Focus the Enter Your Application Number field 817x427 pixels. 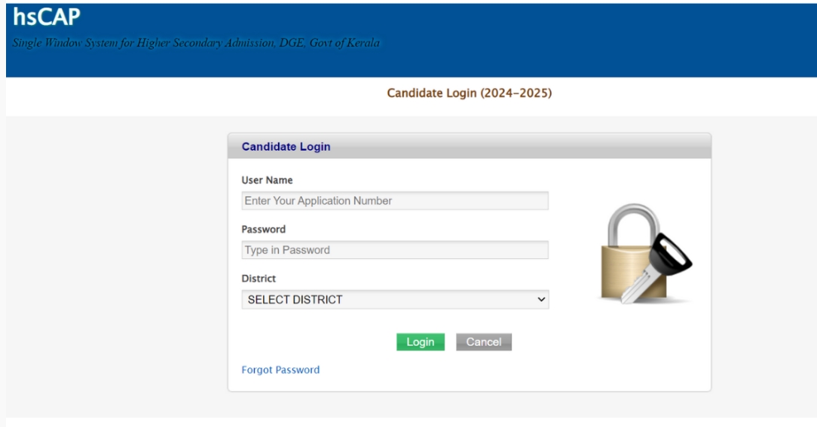click(x=395, y=200)
